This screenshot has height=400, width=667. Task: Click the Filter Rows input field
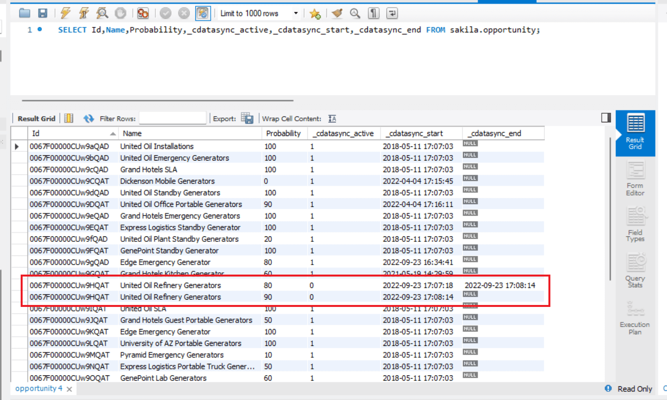[x=172, y=118]
